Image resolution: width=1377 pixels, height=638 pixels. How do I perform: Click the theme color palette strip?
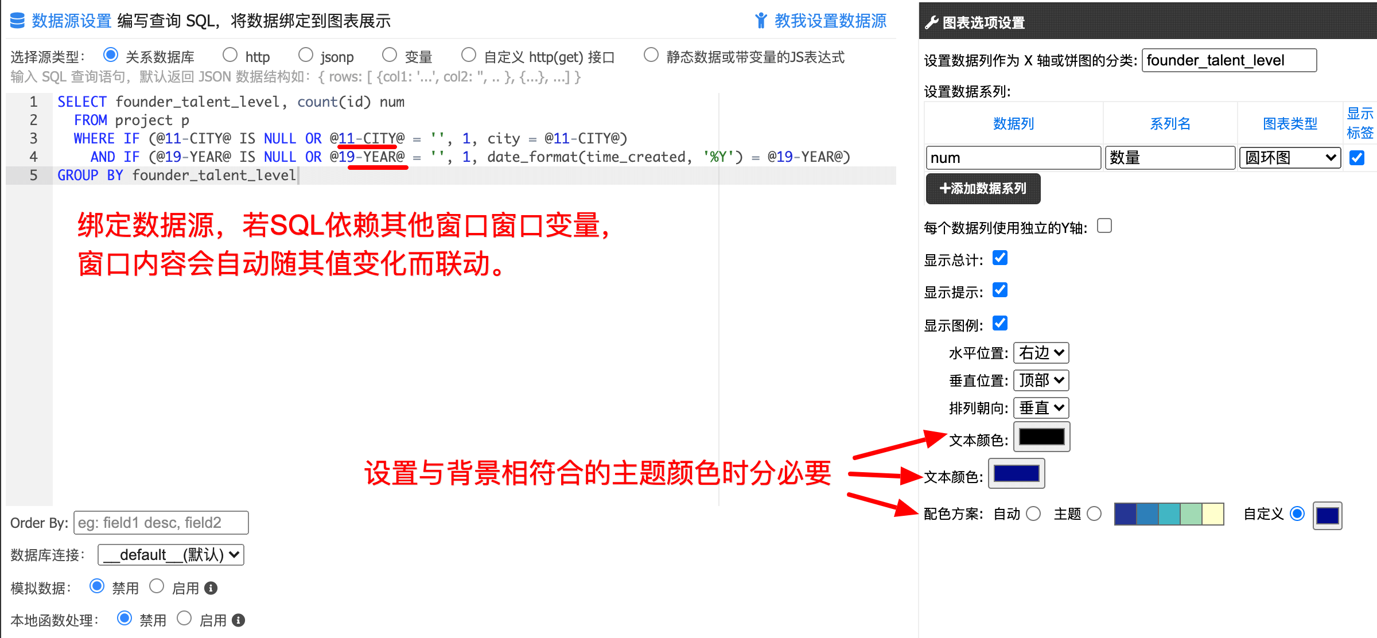[1169, 514]
